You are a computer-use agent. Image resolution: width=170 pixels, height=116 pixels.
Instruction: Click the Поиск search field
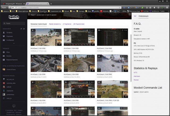[14, 23]
